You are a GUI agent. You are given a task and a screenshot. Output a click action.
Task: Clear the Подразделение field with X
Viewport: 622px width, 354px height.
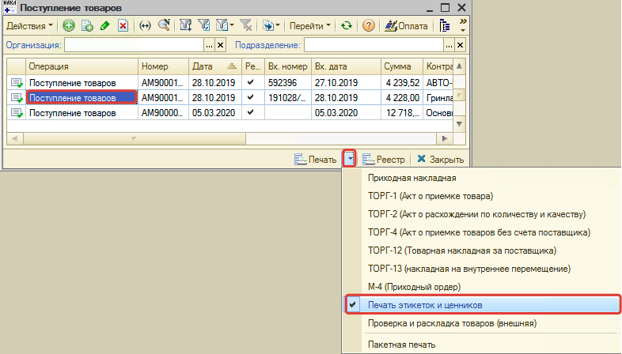coord(460,45)
